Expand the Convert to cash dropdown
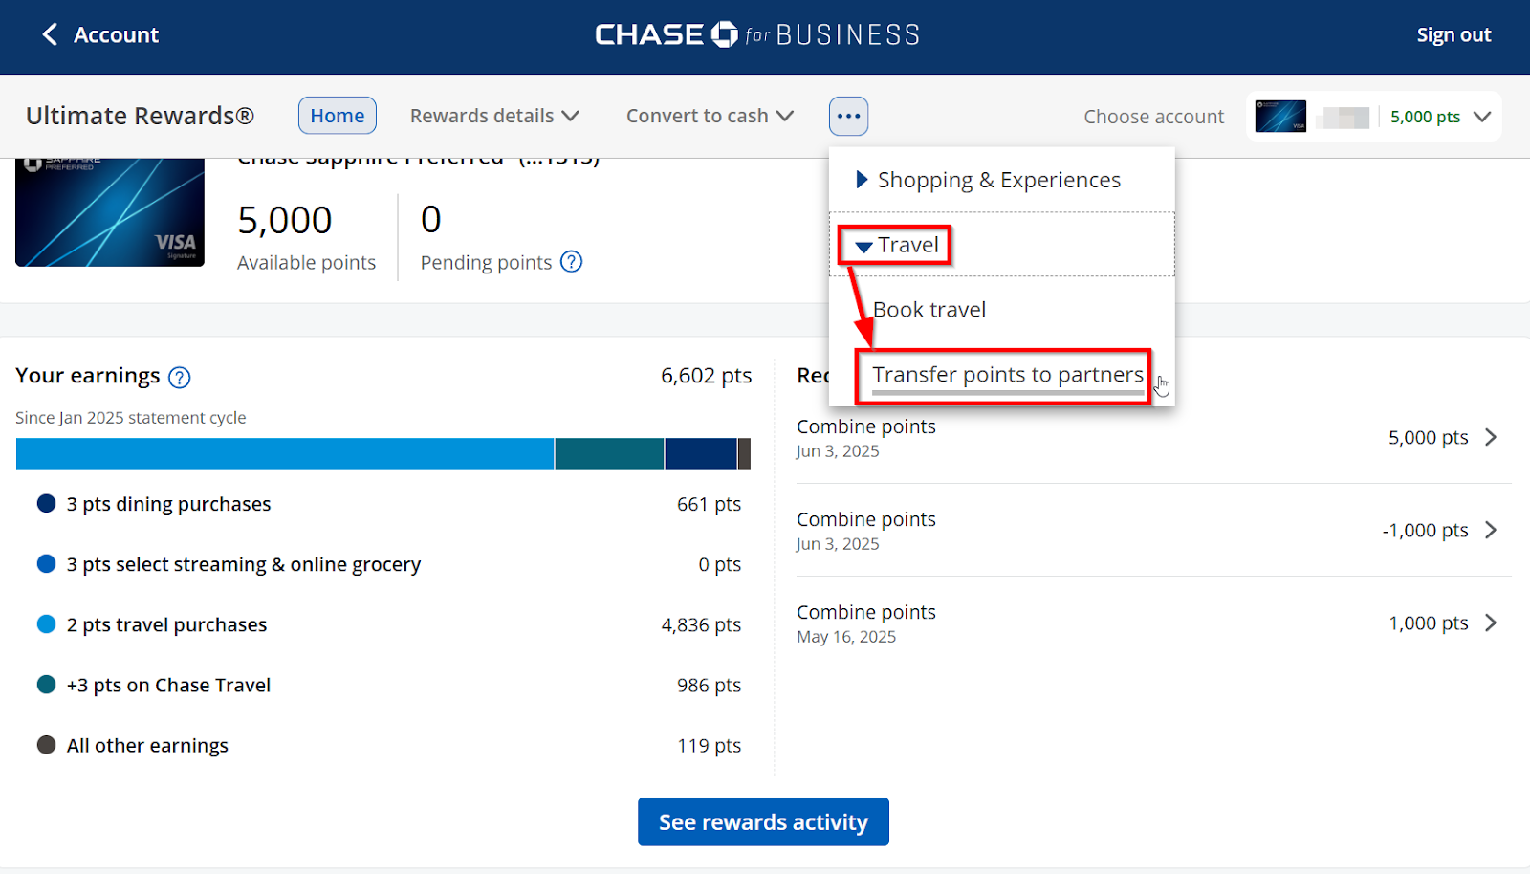1530x874 pixels. coord(710,116)
